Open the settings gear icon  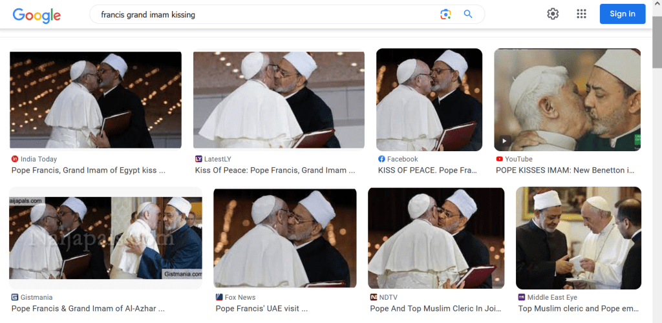(x=553, y=14)
